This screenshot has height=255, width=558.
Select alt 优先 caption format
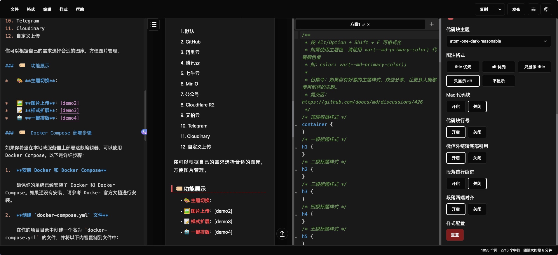[x=498, y=67]
